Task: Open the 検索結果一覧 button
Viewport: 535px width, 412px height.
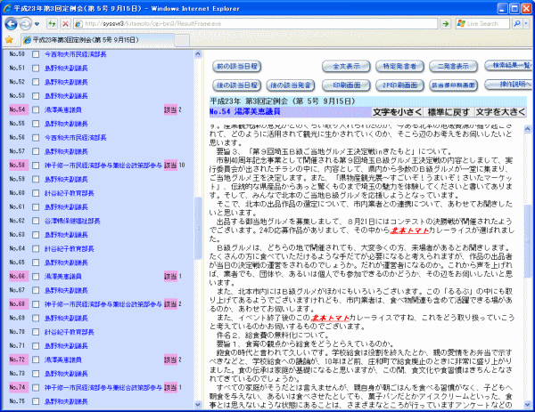Action: point(508,65)
